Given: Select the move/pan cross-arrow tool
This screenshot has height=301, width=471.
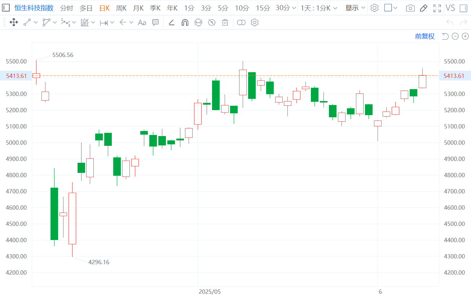Looking at the screenshot, I should (14, 22).
